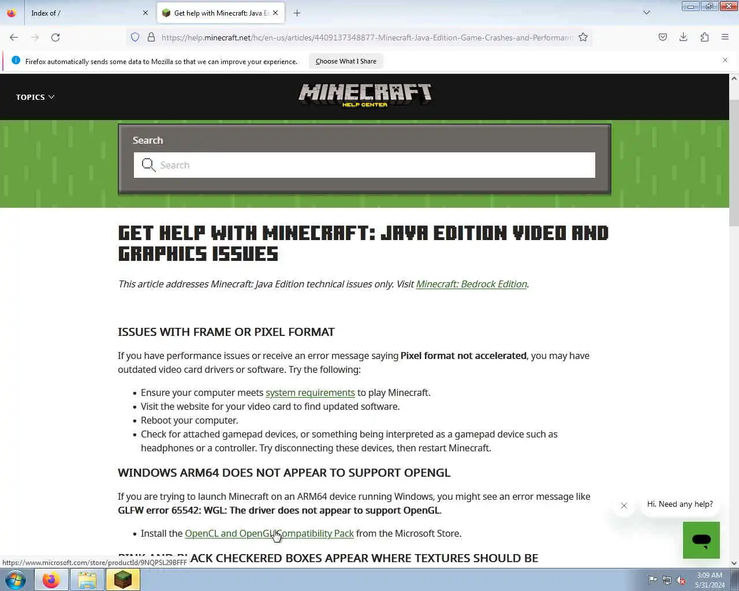This screenshot has height=591, width=739.
Task: Close the Index of / tab
Action: (x=145, y=13)
